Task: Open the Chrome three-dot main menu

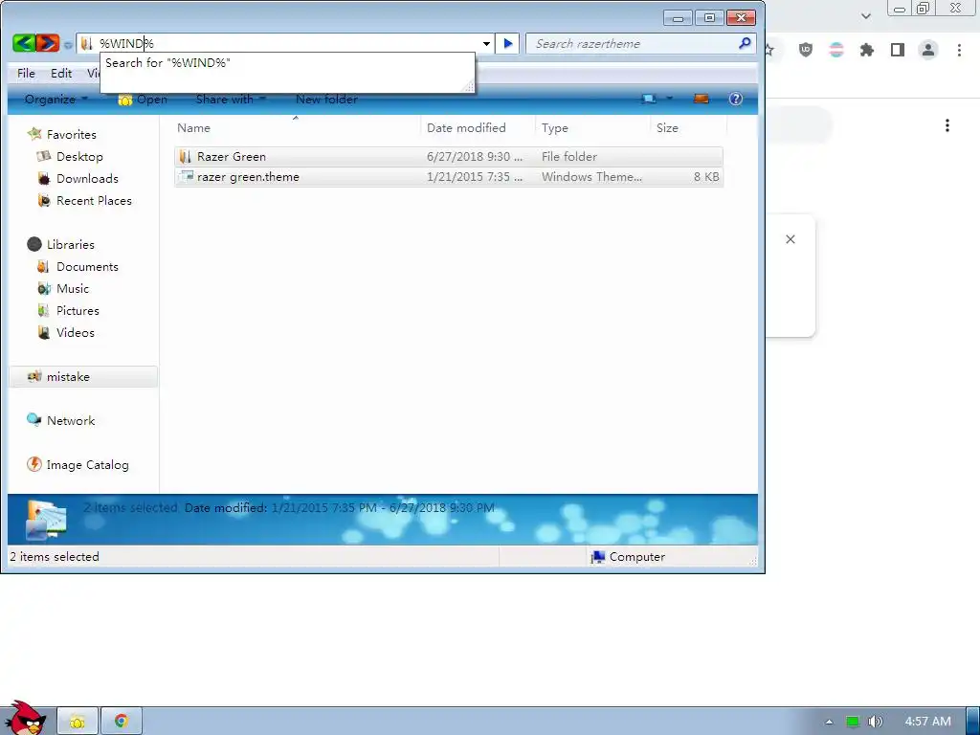Action: pyautogui.click(x=959, y=50)
